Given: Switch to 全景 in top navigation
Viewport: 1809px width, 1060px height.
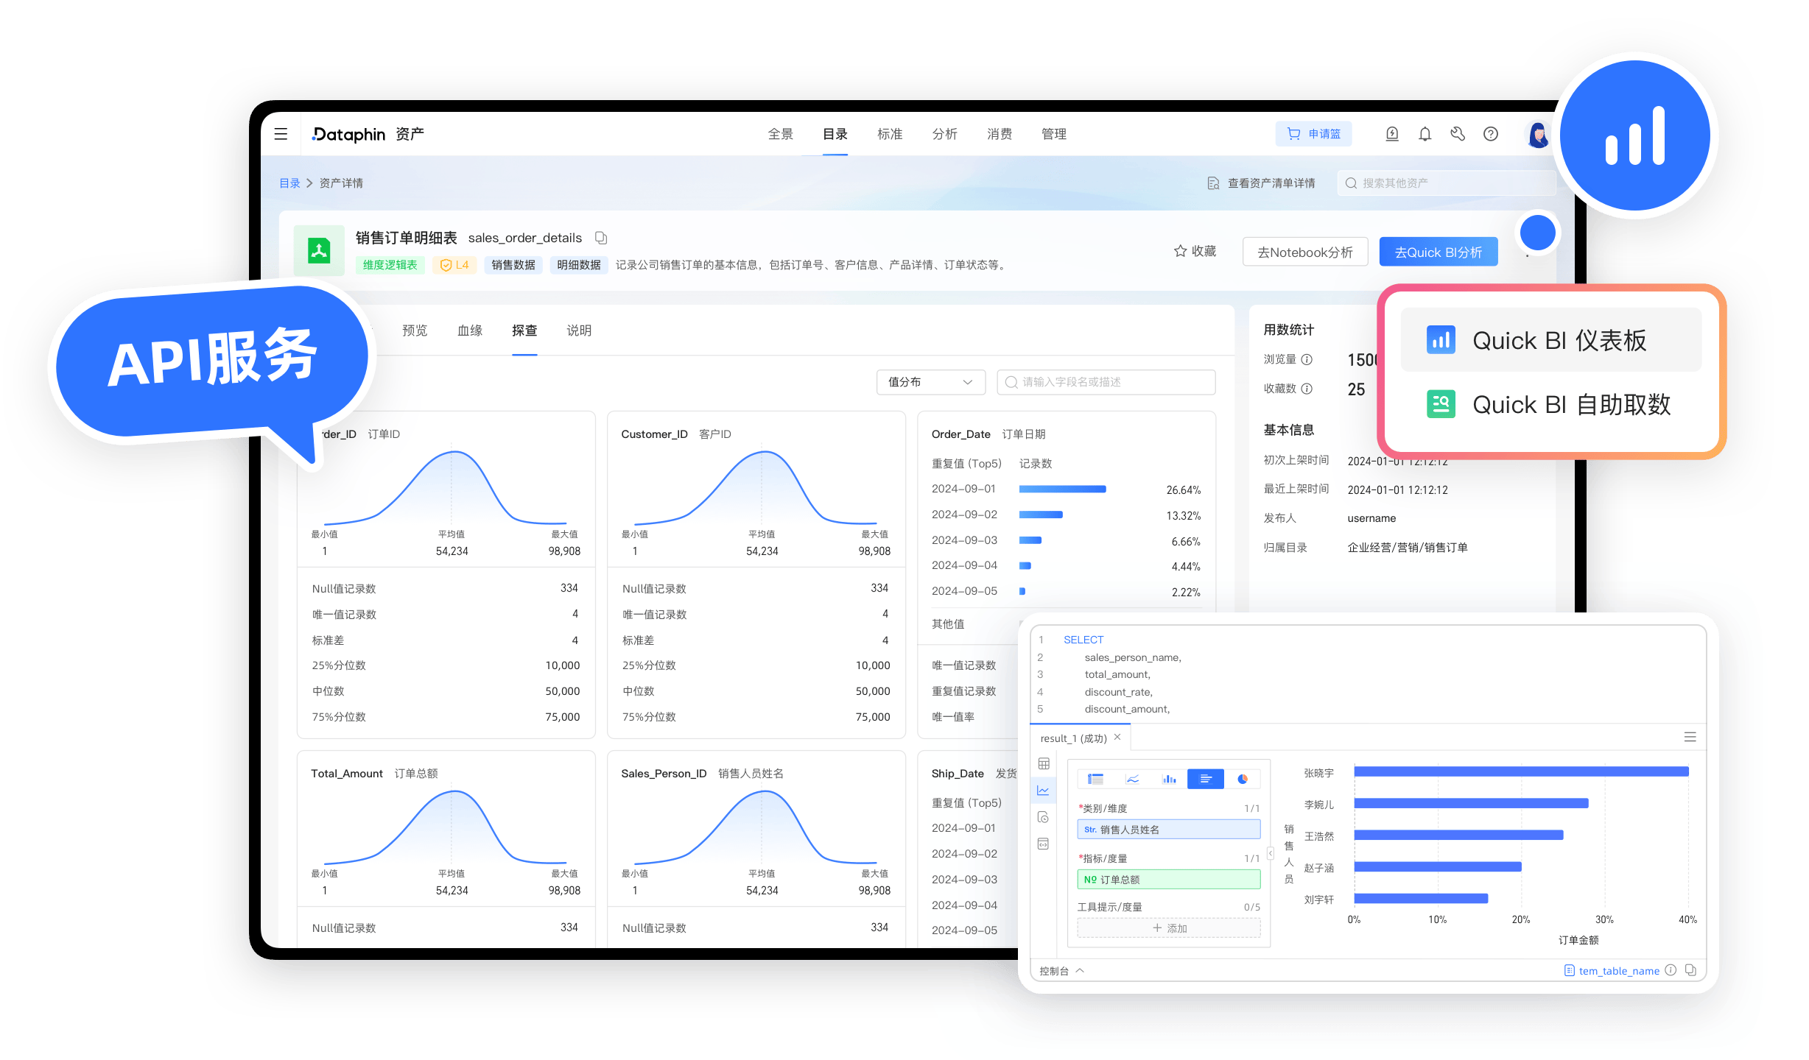Looking at the screenshot, I should click(780, 134).
